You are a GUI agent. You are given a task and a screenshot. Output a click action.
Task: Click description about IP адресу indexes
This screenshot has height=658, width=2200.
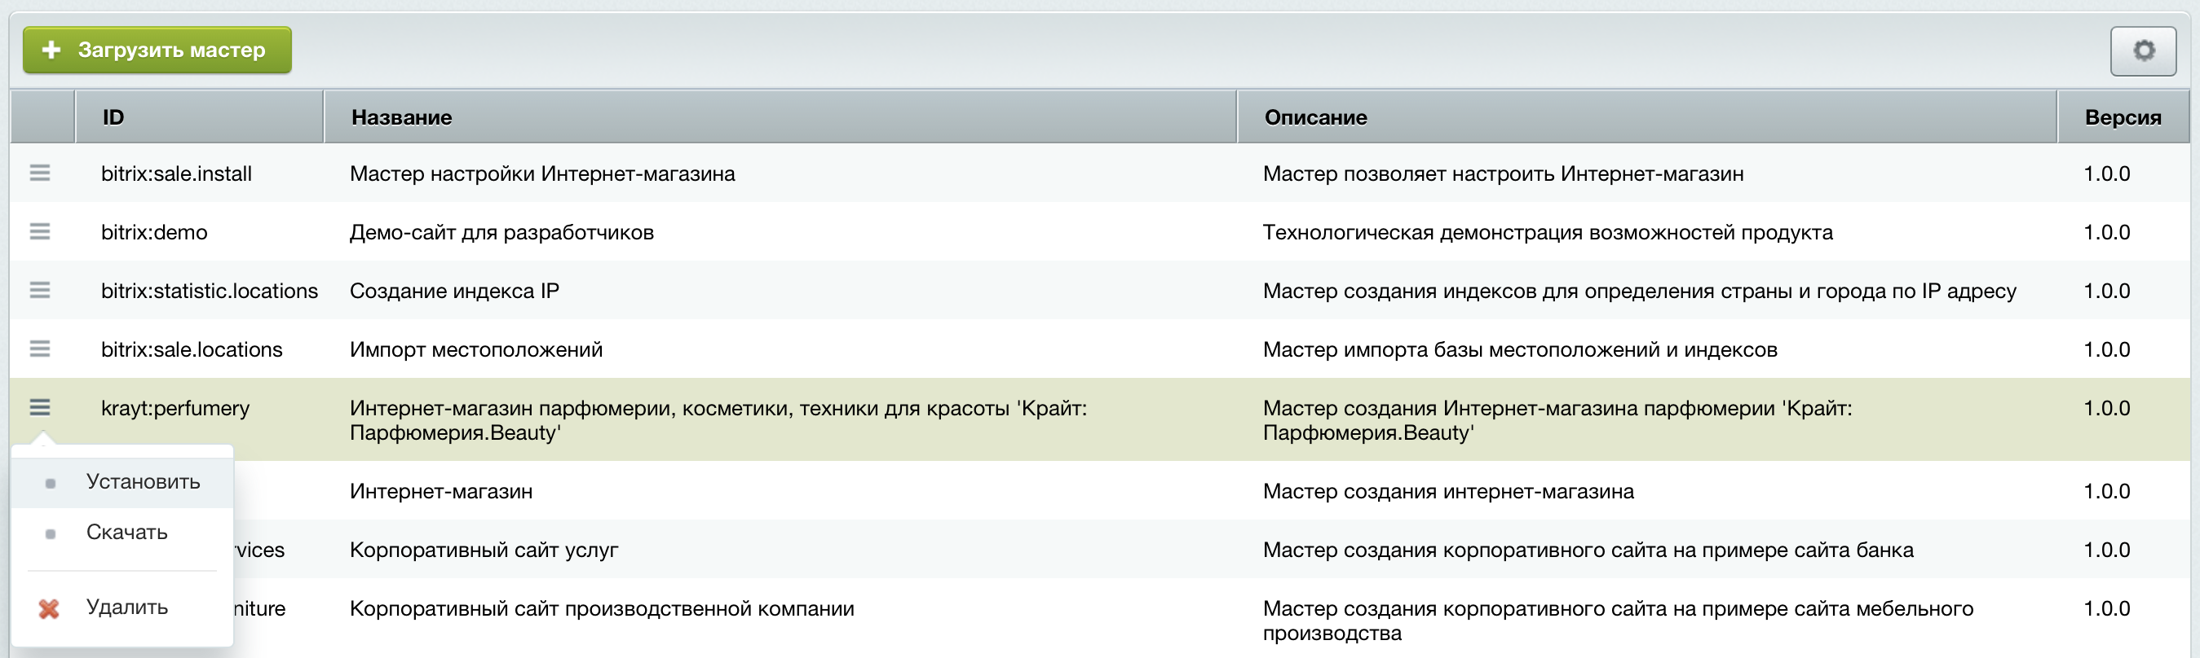[x=1640, y=291]
